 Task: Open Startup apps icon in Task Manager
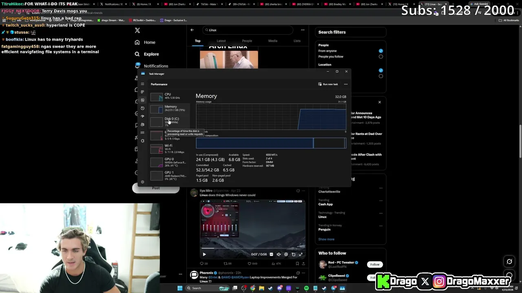coord(142,116)
